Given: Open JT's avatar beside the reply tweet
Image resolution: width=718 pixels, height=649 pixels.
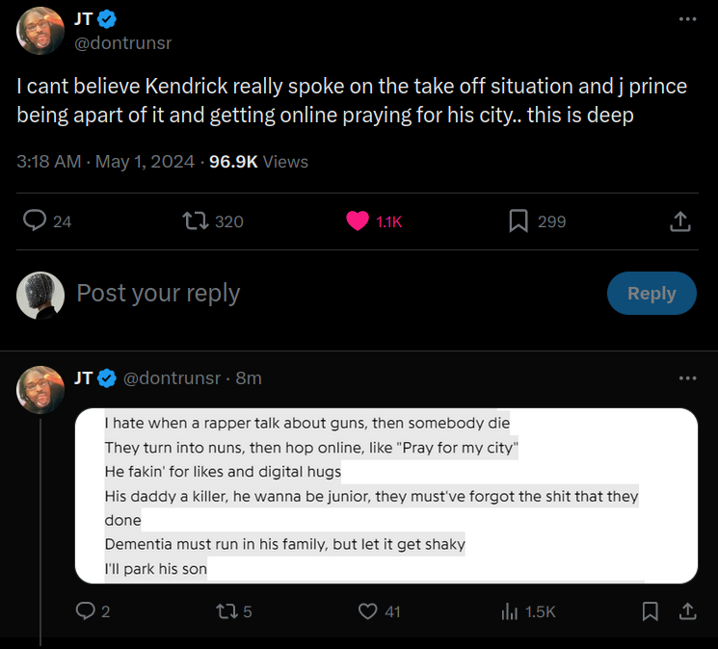Looking at the screenshot, I should 40,390.
